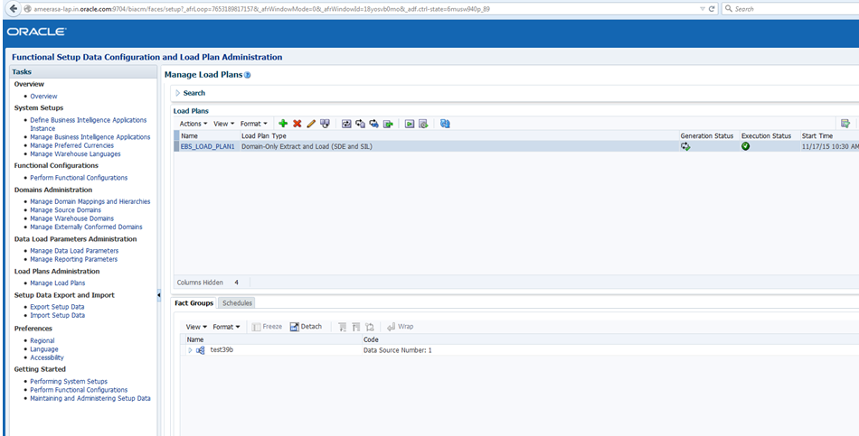
Task: Click the icon with a green arrow on a page
Action: tap(389, 124)
